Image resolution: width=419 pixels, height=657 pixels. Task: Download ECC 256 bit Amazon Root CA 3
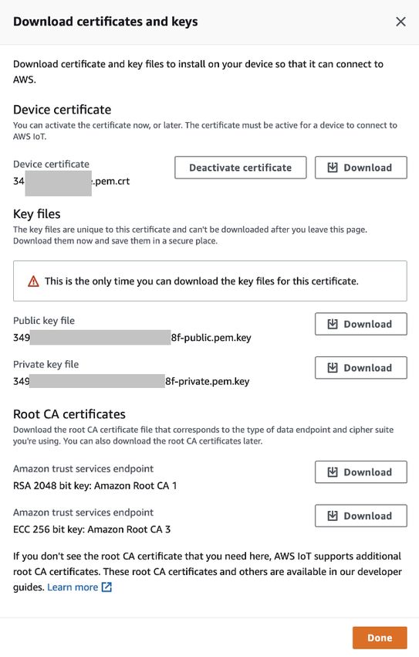pos(361,516)
